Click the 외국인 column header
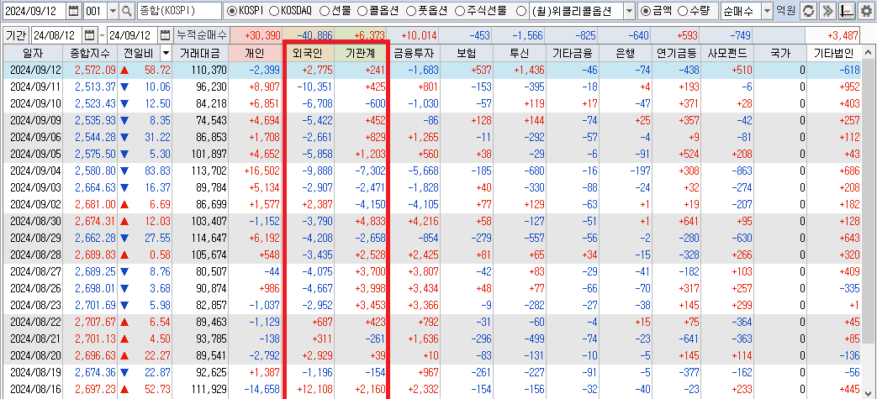The image size is (877, 399). (x=309, y=54)
